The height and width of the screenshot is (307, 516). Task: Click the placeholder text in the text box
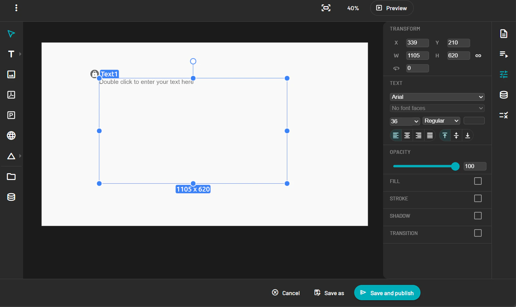147,82
